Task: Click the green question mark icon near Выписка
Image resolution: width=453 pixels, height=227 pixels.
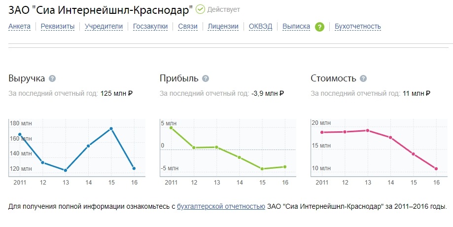Action: [x=319, y=27]
